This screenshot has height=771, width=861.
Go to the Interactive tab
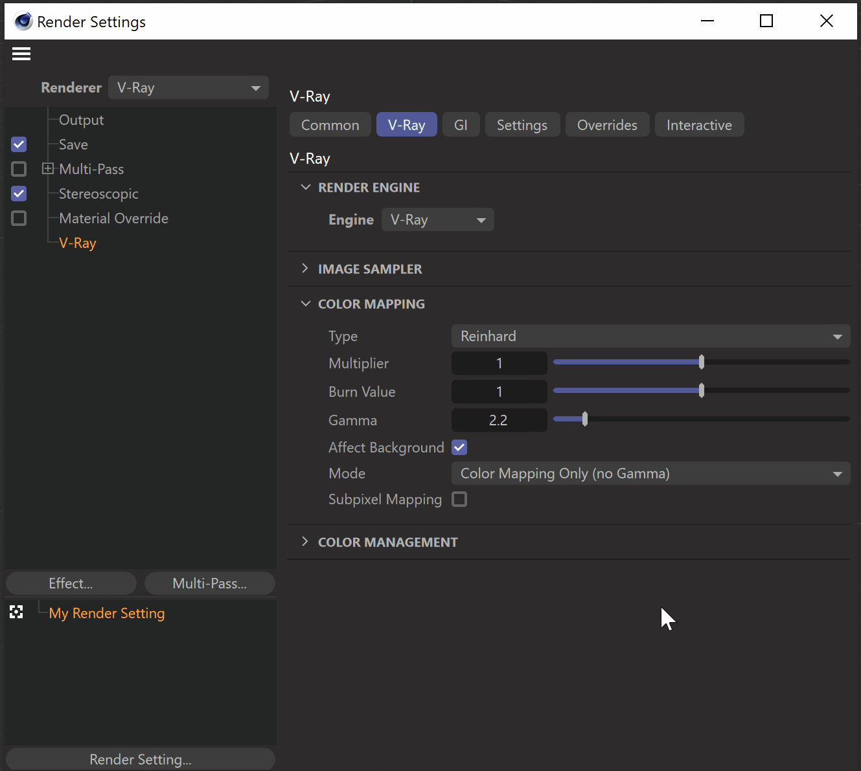(x=700, y=125)
